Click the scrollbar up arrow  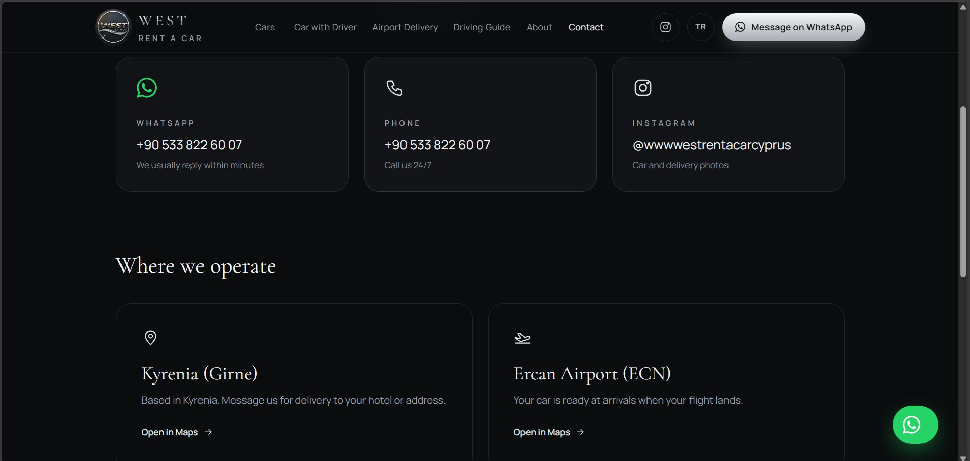pos(963,7)
